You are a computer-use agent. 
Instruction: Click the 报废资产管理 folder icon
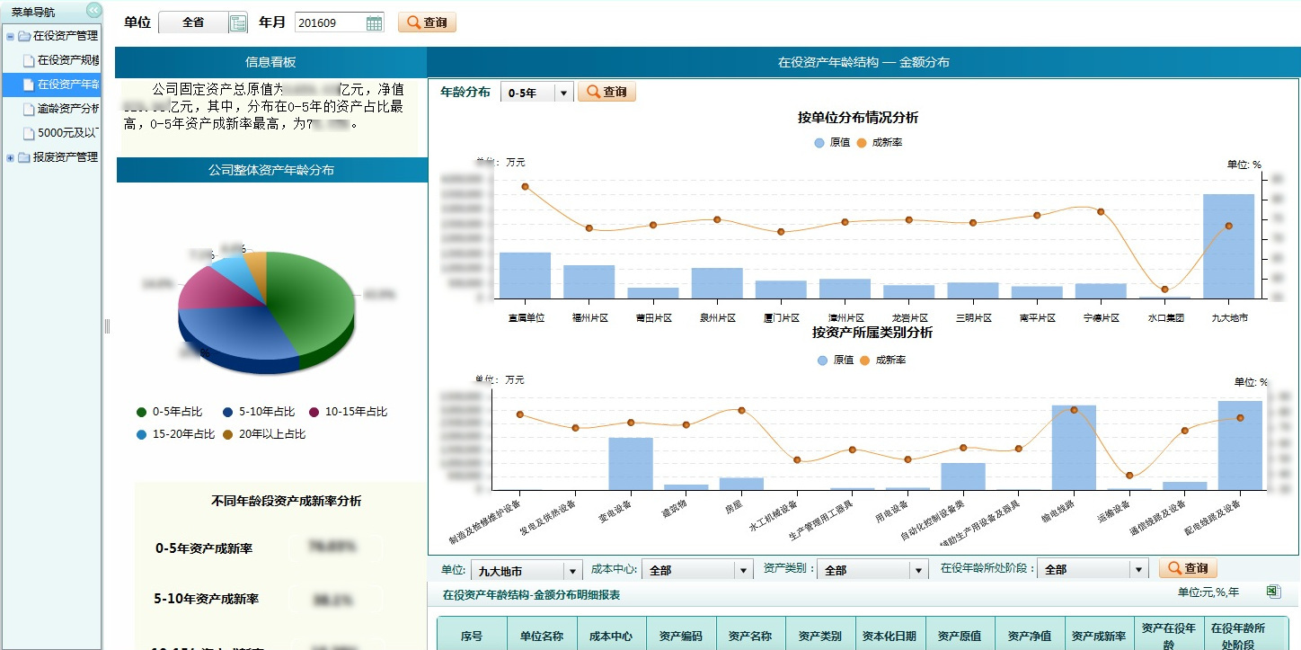pyautogui.click(x=23, y=158)
